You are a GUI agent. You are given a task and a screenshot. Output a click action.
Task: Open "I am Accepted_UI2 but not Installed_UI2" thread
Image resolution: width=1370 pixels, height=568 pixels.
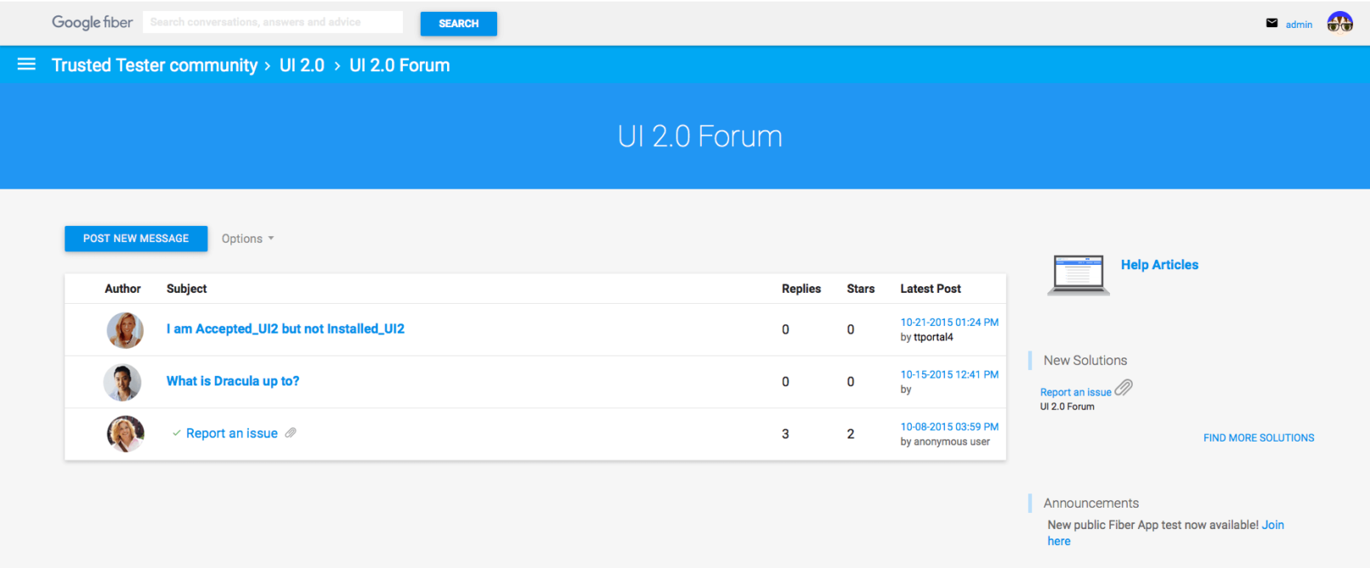pos(286,329)
